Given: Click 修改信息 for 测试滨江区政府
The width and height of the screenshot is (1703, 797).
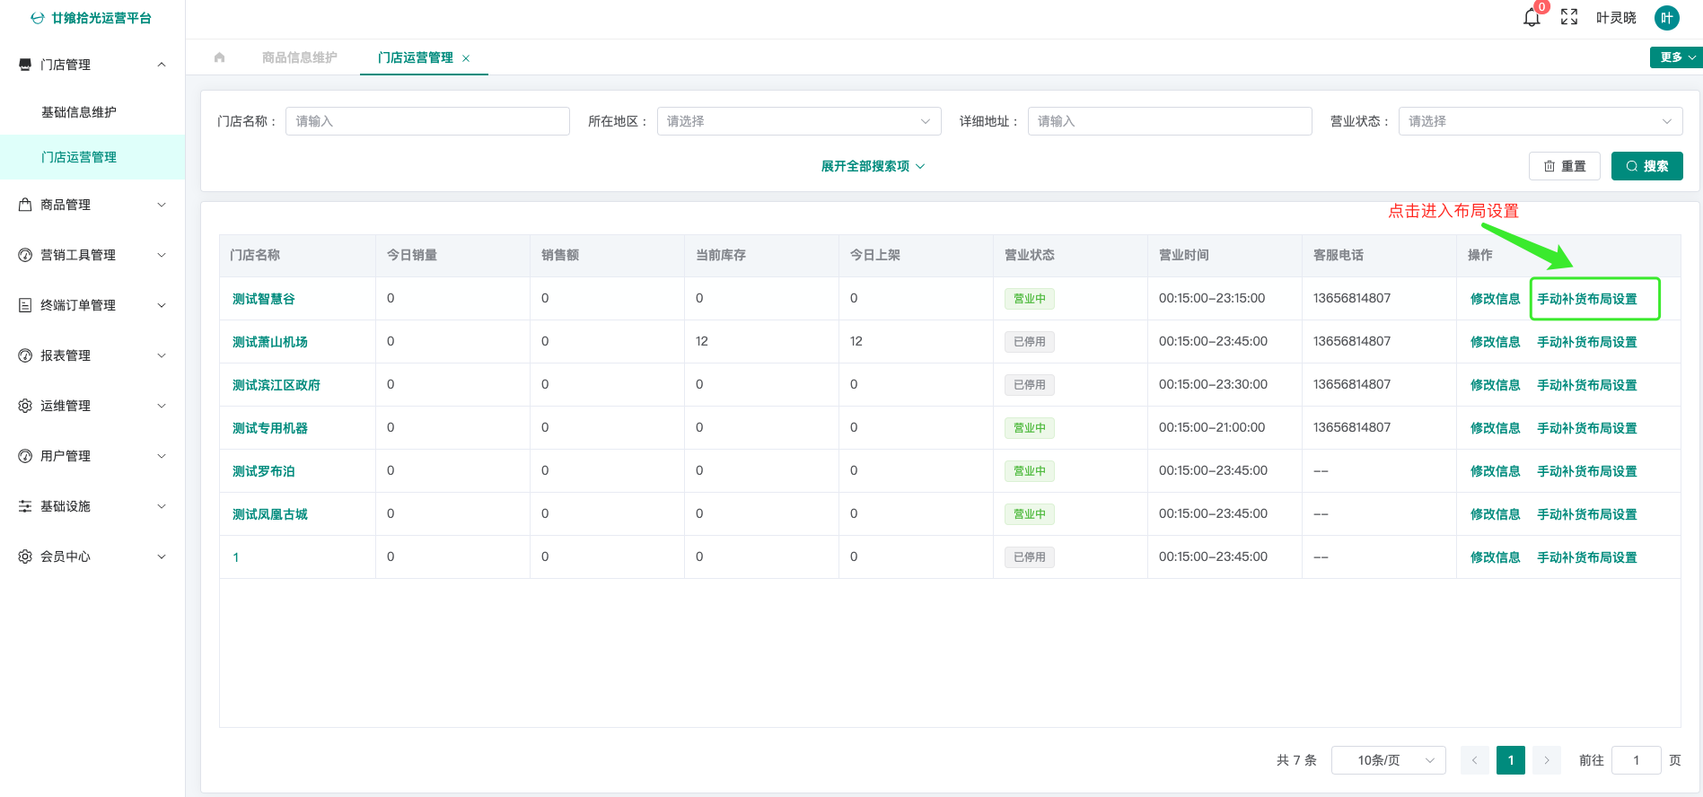Looking at the screenshot, I should [1496, 385].
